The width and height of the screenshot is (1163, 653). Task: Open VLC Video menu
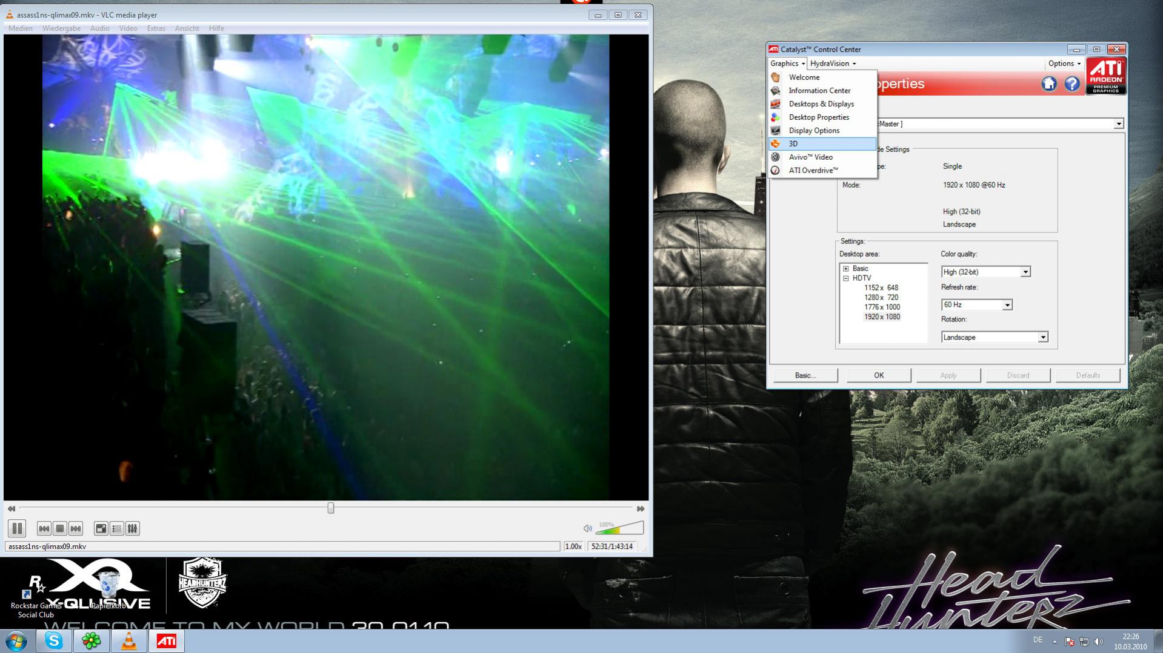[128, 28]
